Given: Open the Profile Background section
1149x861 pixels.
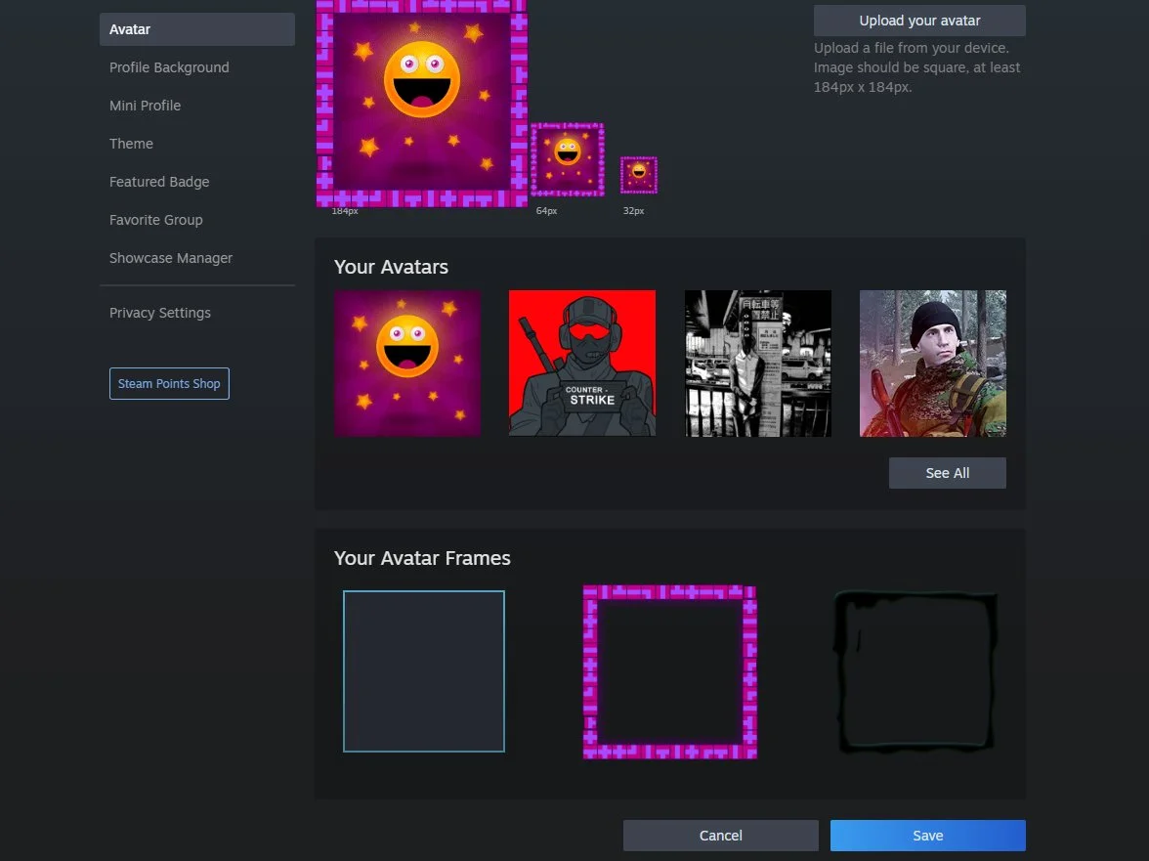Looking at the screenshot, I should 169,67.
